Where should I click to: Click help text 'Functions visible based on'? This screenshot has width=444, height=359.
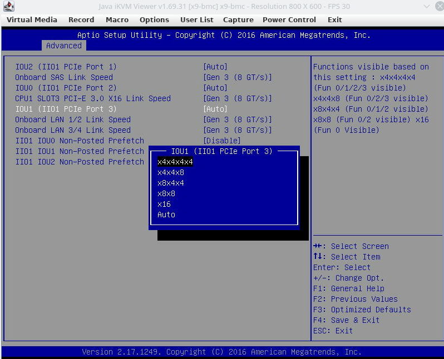click(x=371, y=67)
